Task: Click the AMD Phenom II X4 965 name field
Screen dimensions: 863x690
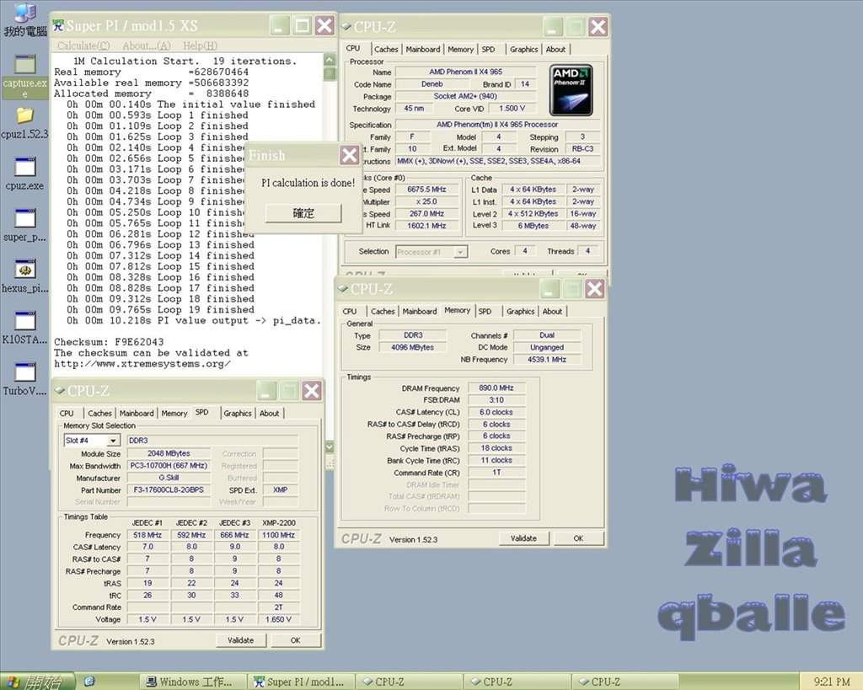Action: click(x=465, y=72)
